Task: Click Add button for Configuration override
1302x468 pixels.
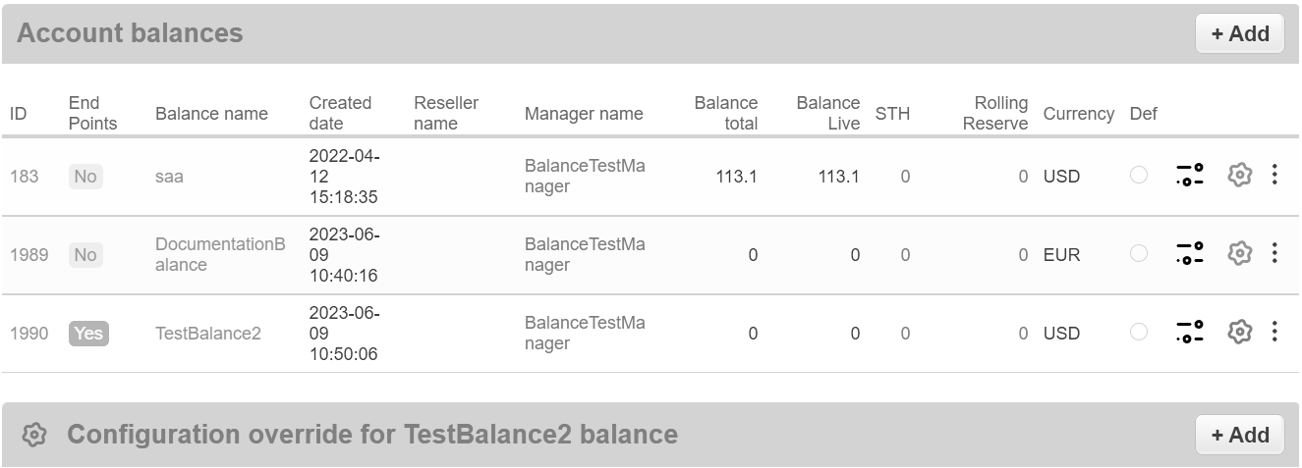Action: point(1239,435)
